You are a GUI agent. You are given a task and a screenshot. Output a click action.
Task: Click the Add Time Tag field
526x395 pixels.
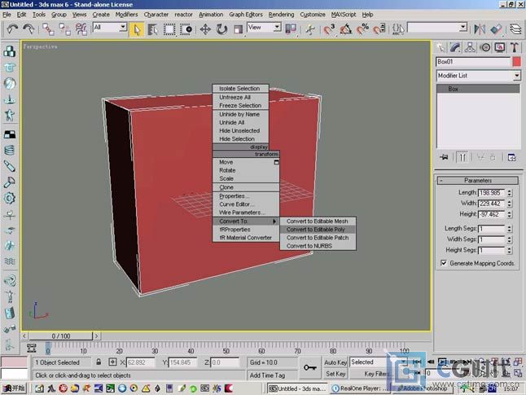point(272,375)
